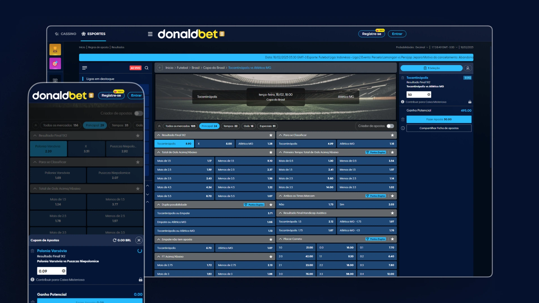Toggle the Caixa Misteriosa lock in betslip
Viewport: 539px width, 303px height.
[x=470, y=102]
